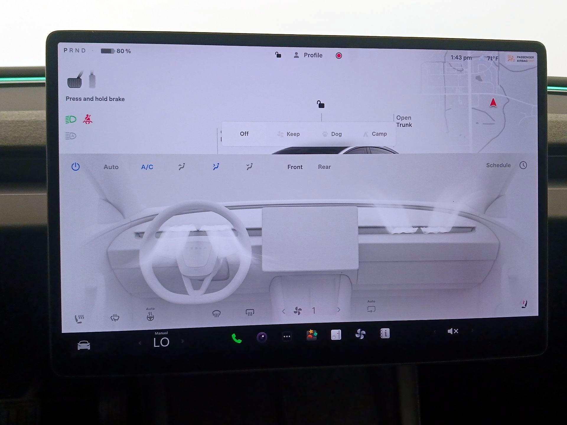Open the app launcher with three dots
The image size is (567, 425).
click(x=287, y=336)
